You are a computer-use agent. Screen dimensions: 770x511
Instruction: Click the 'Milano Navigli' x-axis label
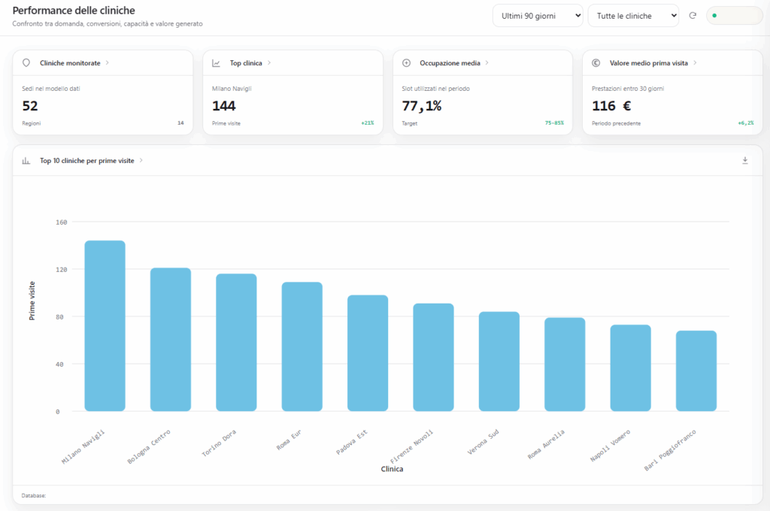[83, 446]
